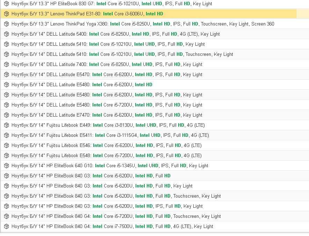Select EliteBook 840 G3 row text ending 'Full HD'

tap(91, 176)
